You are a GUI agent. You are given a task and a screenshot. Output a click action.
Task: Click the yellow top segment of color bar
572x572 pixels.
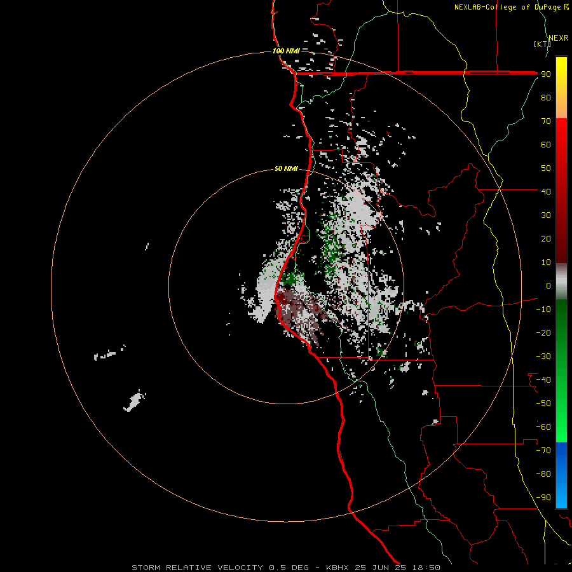tap(561, 88)
